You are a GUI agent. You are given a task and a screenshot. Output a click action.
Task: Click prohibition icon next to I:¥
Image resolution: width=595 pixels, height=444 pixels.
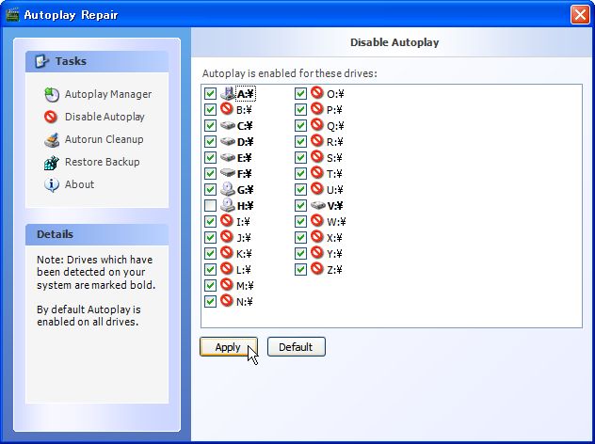[227, 221]
